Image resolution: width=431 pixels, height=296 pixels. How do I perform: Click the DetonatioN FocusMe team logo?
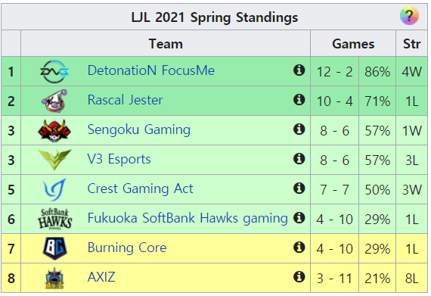click(x=54, y=71)
